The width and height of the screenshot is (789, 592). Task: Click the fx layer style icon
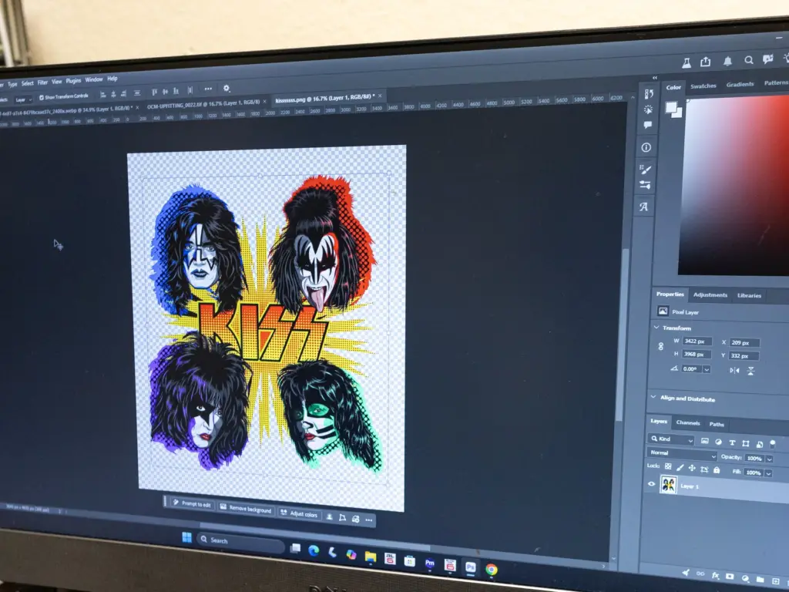(715, 575)
